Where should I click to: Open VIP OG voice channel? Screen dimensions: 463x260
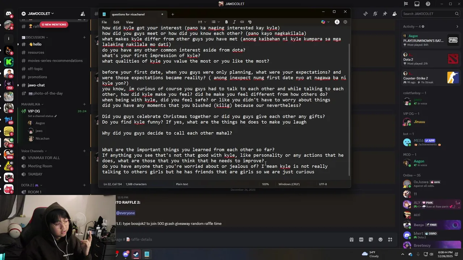pyautogui.click(x=54, y=111)
